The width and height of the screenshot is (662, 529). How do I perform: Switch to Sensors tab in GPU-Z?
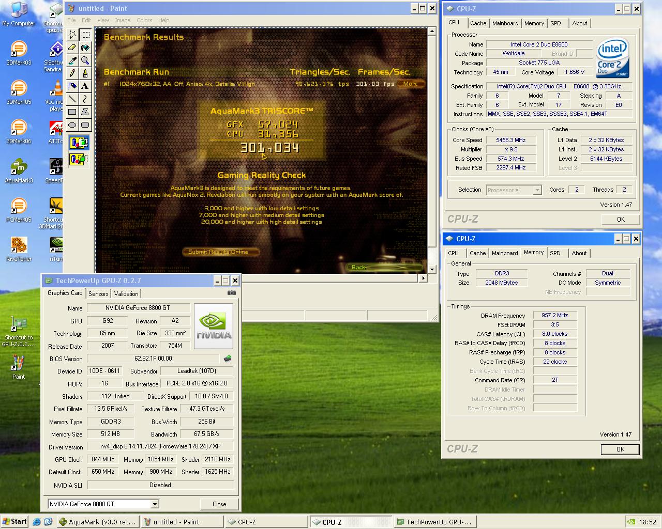tap(98, 293)
